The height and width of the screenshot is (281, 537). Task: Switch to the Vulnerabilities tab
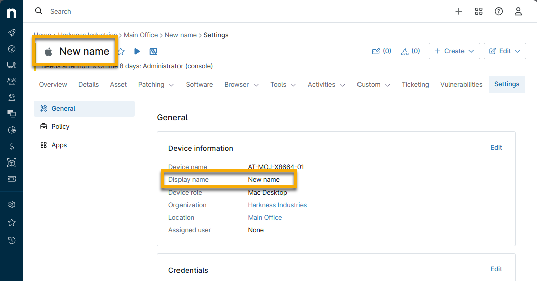pyautogui.click(x=461, y=85)
